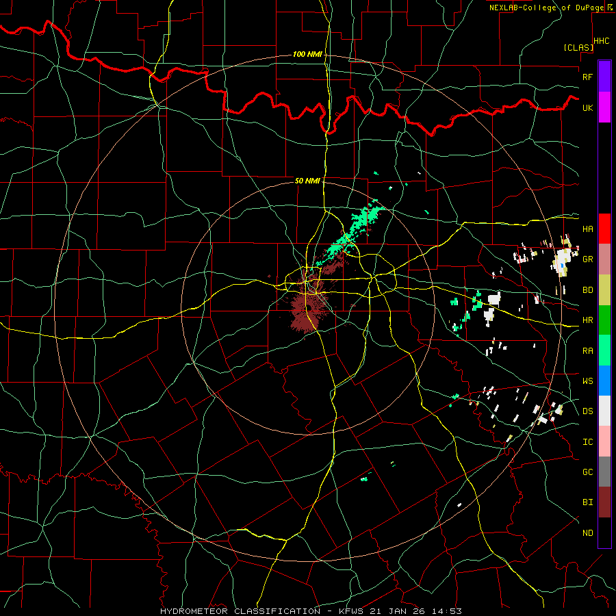Click the mint green RA legend swatch
Viewport: 616px width, 616px height.
[x=604, y=350]
